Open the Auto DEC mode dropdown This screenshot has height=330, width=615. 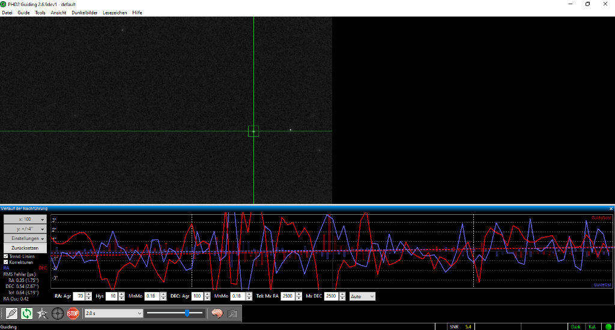pos(362,296)
